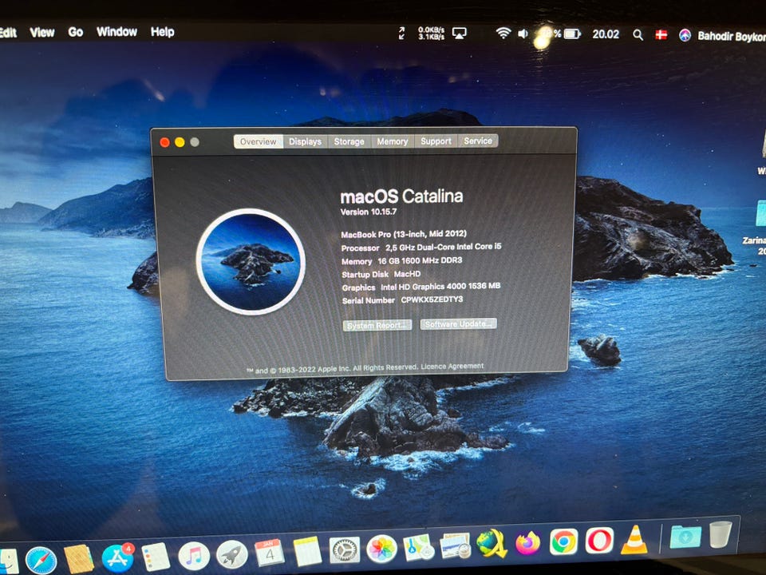766x575 pixels.
Task: Open the Downloads folder stack
Action: click(685, 537)
